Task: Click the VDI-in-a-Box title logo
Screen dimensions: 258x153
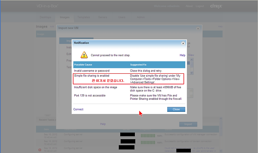Action: point(47,6)
